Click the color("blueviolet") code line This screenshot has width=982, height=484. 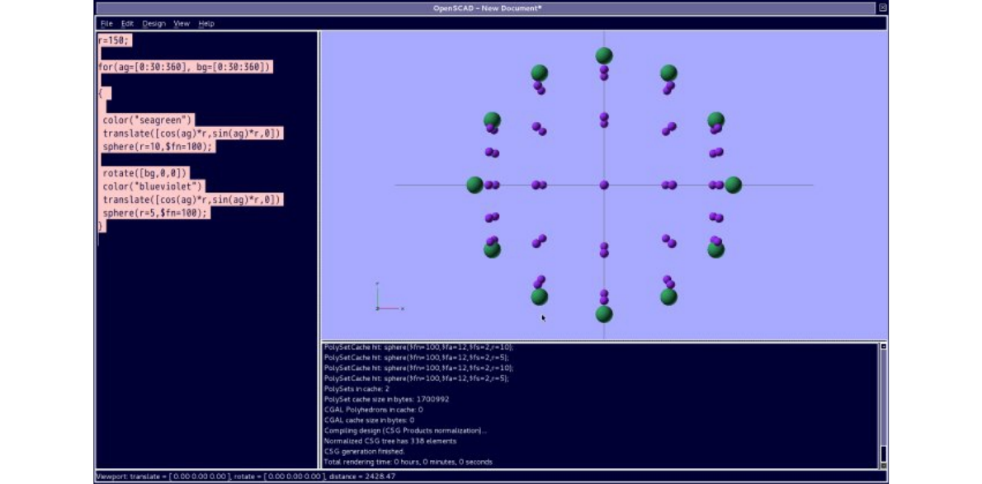click(153, 186)
